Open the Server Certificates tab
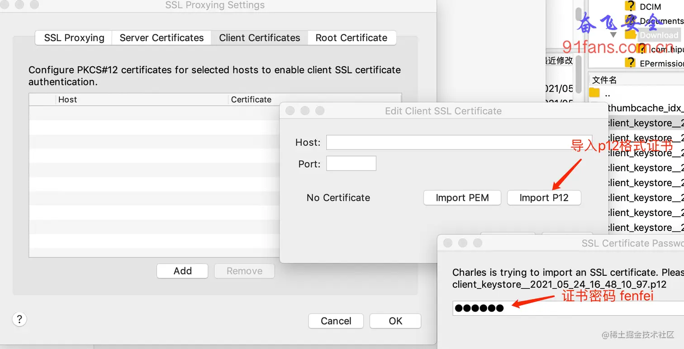This screenshot has width=684, height=349. pyautogui.click(x=161, y=38)
